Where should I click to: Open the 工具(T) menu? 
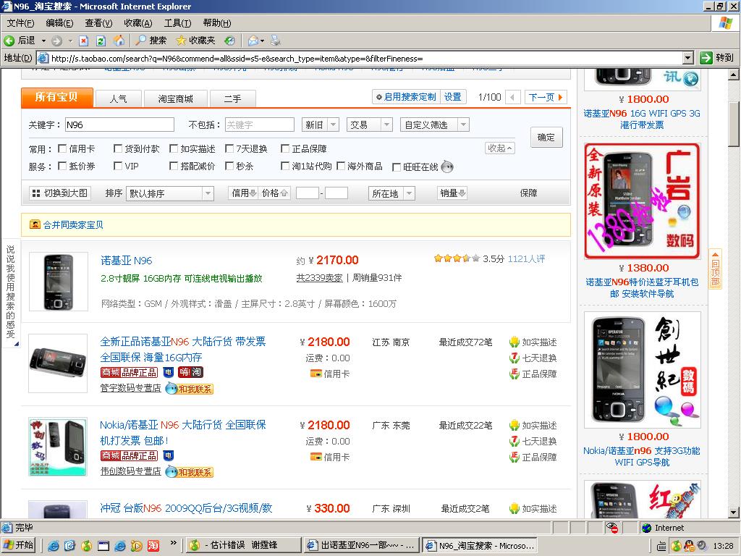pyautogui.click(x=177, y=23)
